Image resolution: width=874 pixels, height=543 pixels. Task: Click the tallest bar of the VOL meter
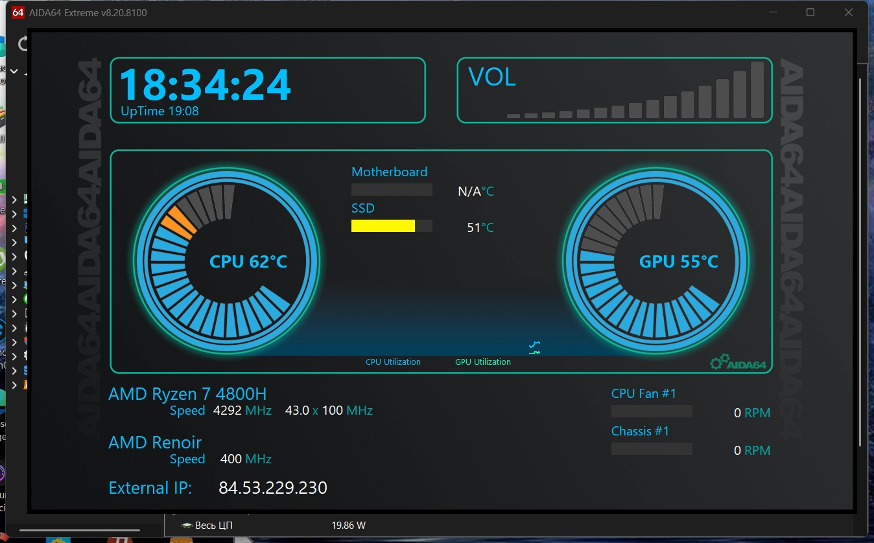pyautogui.click(x=757, y=89)
